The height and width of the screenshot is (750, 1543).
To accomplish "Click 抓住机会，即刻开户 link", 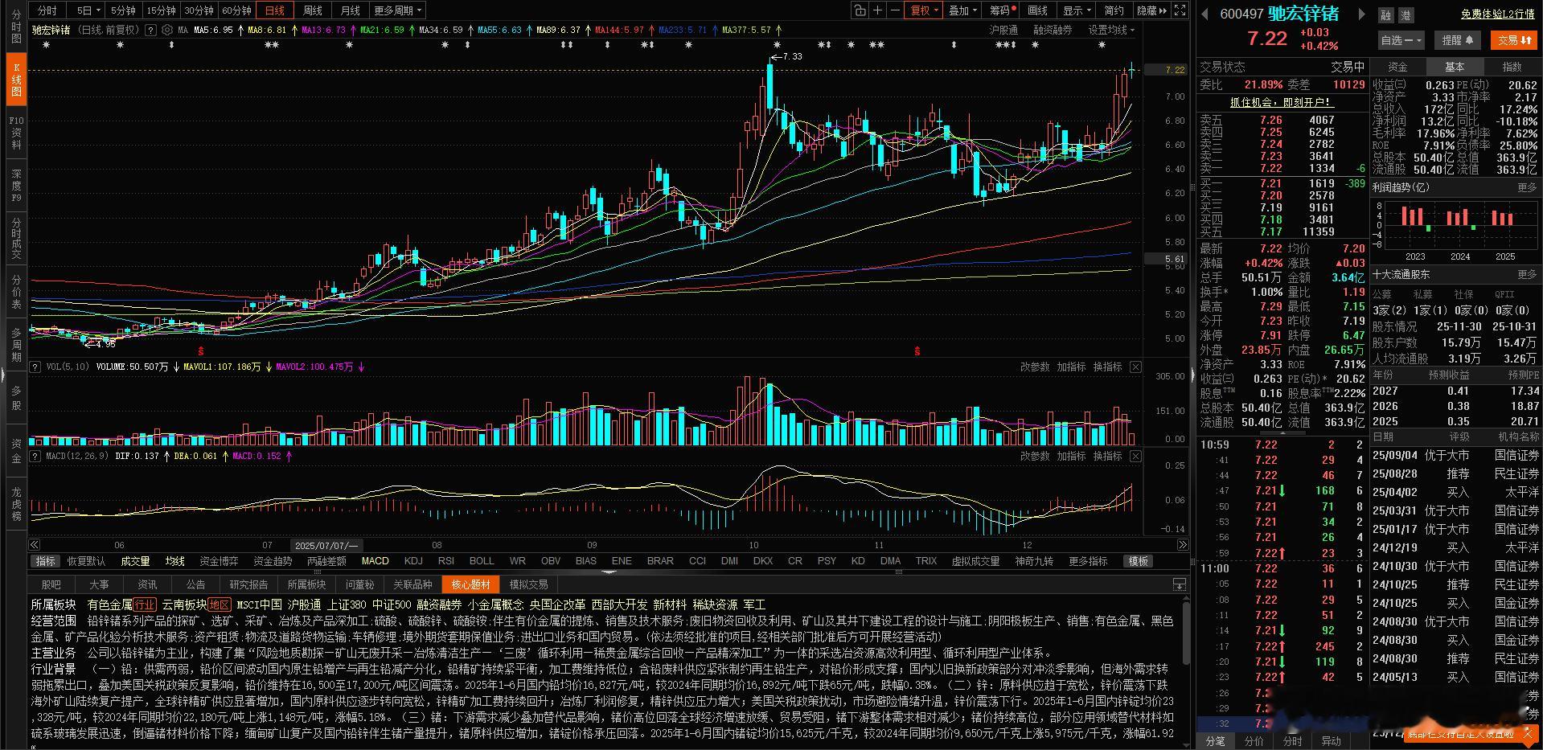I will coord(1282,102).
